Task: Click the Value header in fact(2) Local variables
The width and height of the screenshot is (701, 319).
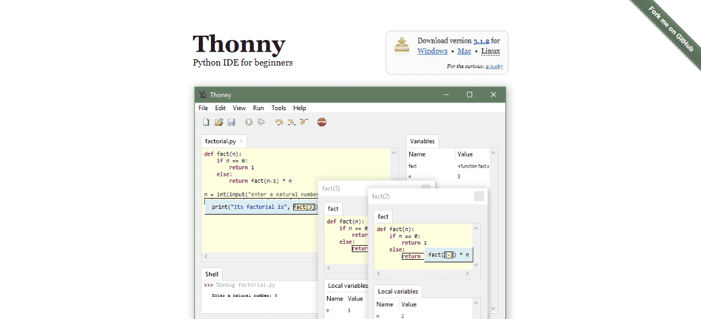Action: 409,304
